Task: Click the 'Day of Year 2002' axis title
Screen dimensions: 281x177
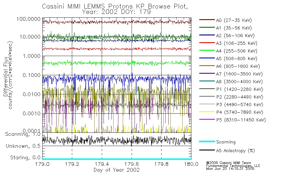Action: (x=117, y=170)
